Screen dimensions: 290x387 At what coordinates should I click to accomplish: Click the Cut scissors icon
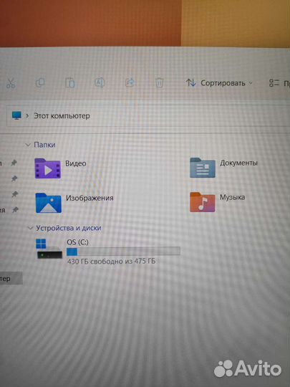(x=11, y=83)
